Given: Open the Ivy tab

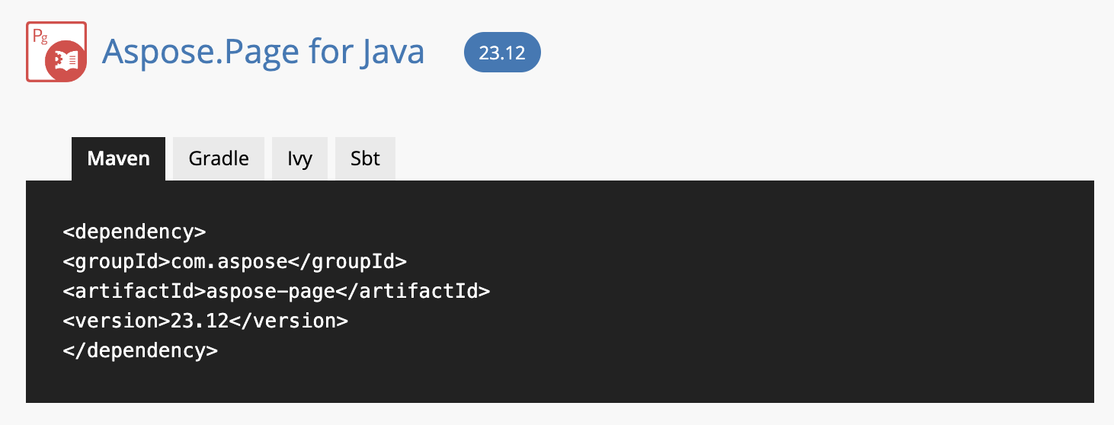Looking at the screenshot, I should (x=299, y=158).
